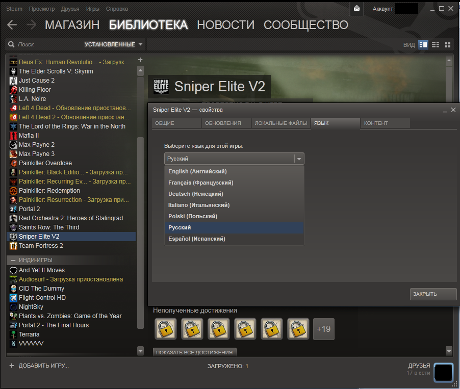
Task: Click the first locked achievement icon
Action: pos(166,329)
